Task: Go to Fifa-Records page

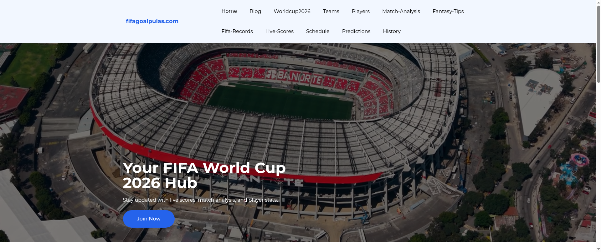Action: (x=237, y=31)
